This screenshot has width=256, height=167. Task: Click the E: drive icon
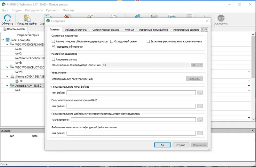(x=17, y=90)
